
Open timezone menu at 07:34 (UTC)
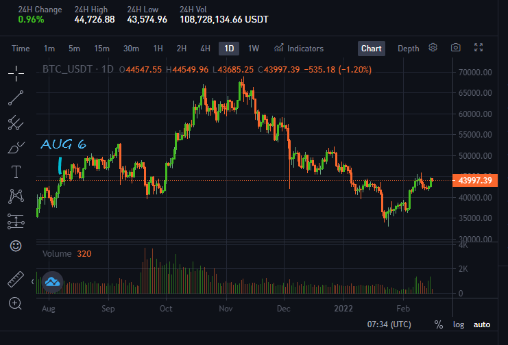(389, 324)
